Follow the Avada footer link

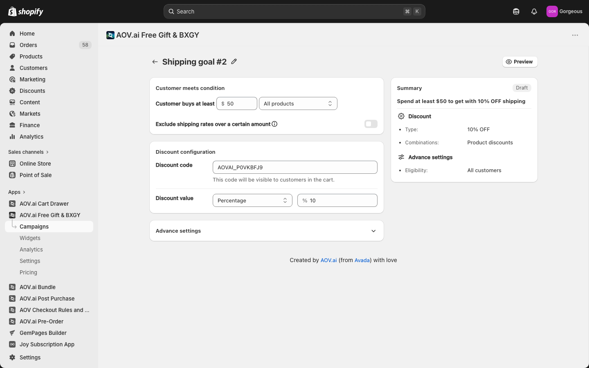pyautogui.click(x=362, y=260)
